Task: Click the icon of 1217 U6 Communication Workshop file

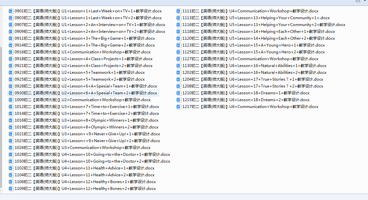Action: [179, 107]
